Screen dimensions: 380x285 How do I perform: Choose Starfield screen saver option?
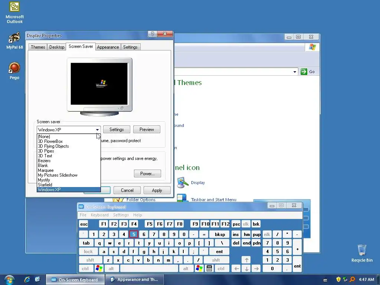69,185
